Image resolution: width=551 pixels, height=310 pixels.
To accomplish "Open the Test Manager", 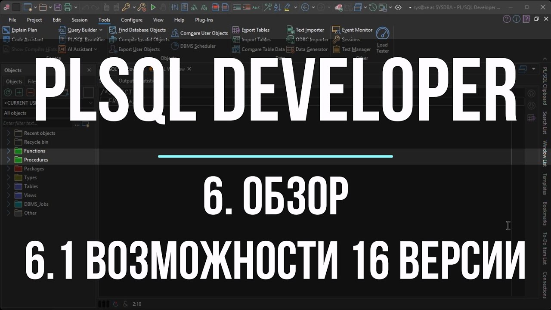I will 352,50.
